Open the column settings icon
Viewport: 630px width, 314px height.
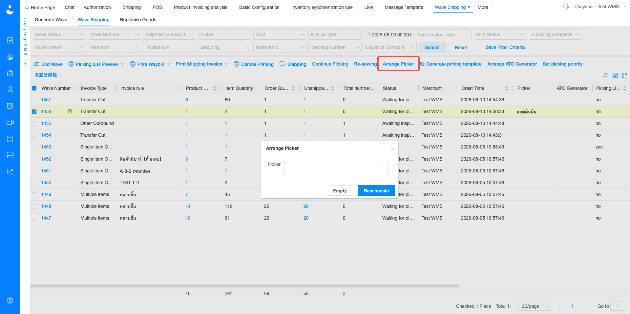pos(624,75)
